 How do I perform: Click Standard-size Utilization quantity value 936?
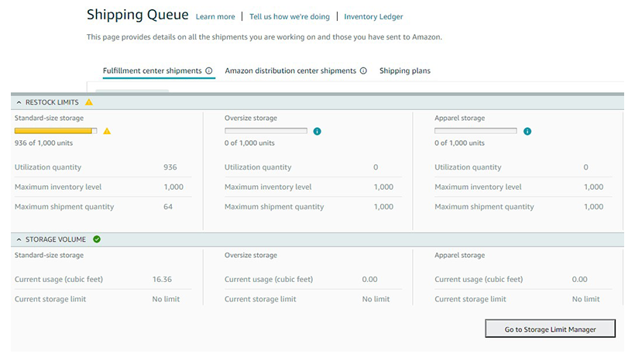coord(170,167)
